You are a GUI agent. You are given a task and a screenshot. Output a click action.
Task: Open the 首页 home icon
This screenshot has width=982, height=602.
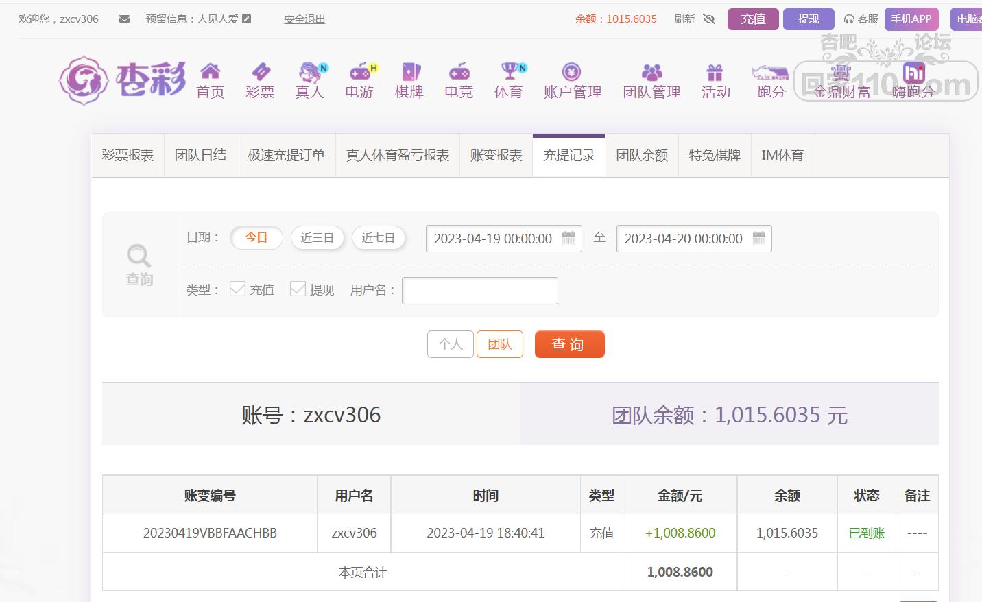pyautogui.click(x=210, y=71)
